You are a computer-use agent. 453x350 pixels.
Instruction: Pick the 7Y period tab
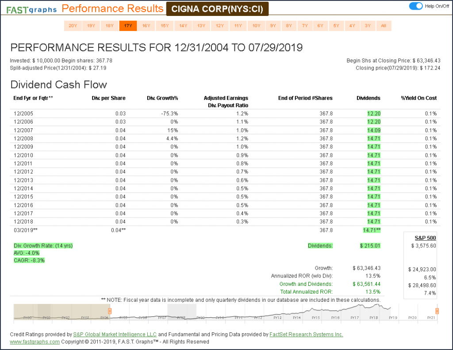(x=305, y=26)
